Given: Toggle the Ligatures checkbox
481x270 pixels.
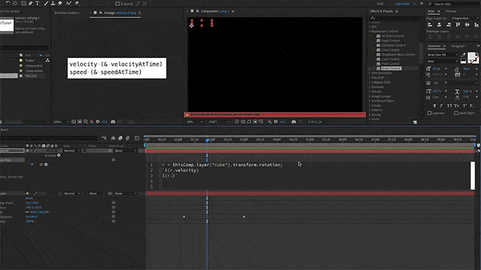Looking at the screenshot, I should pyautogui.click(x=430, y=113).
